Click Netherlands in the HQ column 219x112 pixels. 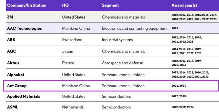(x=73, y=107)
